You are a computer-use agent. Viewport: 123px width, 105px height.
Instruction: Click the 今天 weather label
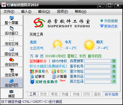click(x=68, y=42)
